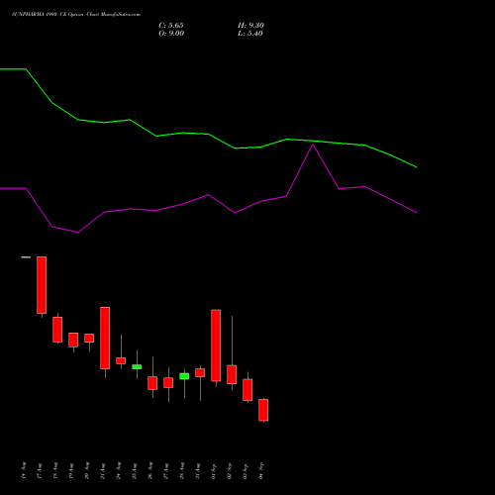Click the 21 Aug date label

coord(103,470)
